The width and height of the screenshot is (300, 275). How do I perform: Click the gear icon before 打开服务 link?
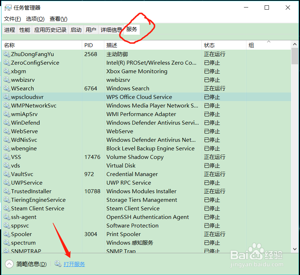pyautogui.click(x=58, y=264)
